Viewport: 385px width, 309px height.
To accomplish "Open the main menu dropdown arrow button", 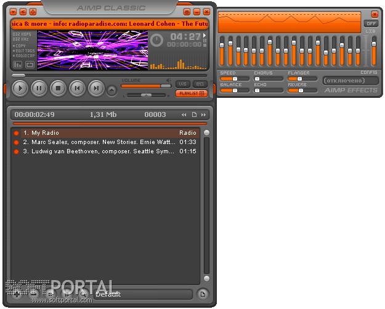I will [x=14, y=12].
